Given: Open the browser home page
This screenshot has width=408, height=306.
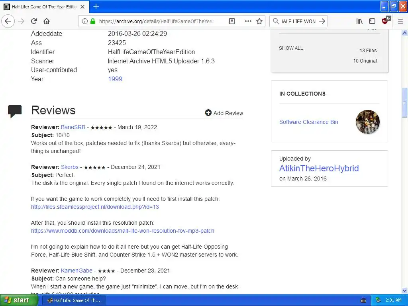Looking at the screenshot, I should (x=47, y=22).
